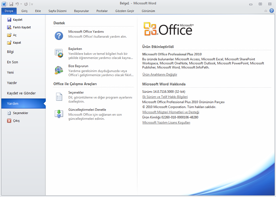This screenshot has height=197, width=276.
Task: Click the blue help icon at top right
Action: coord(271,11)
